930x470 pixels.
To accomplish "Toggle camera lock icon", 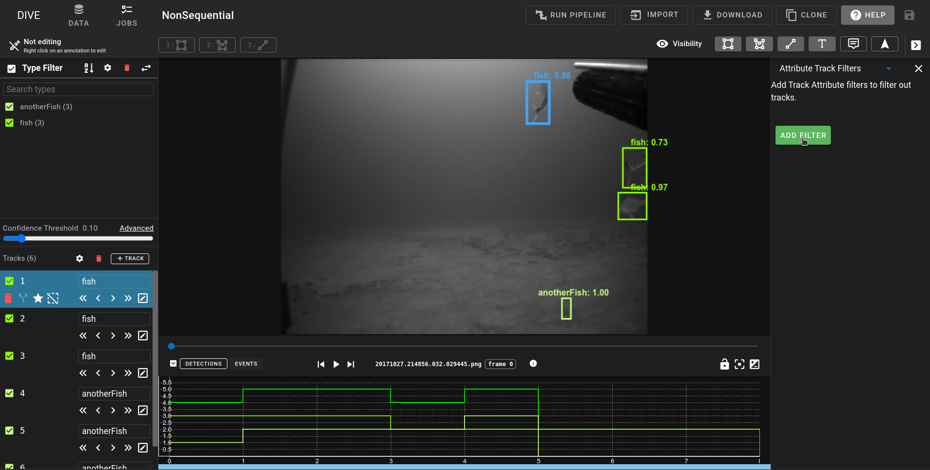I will click(x=724, y=364).
